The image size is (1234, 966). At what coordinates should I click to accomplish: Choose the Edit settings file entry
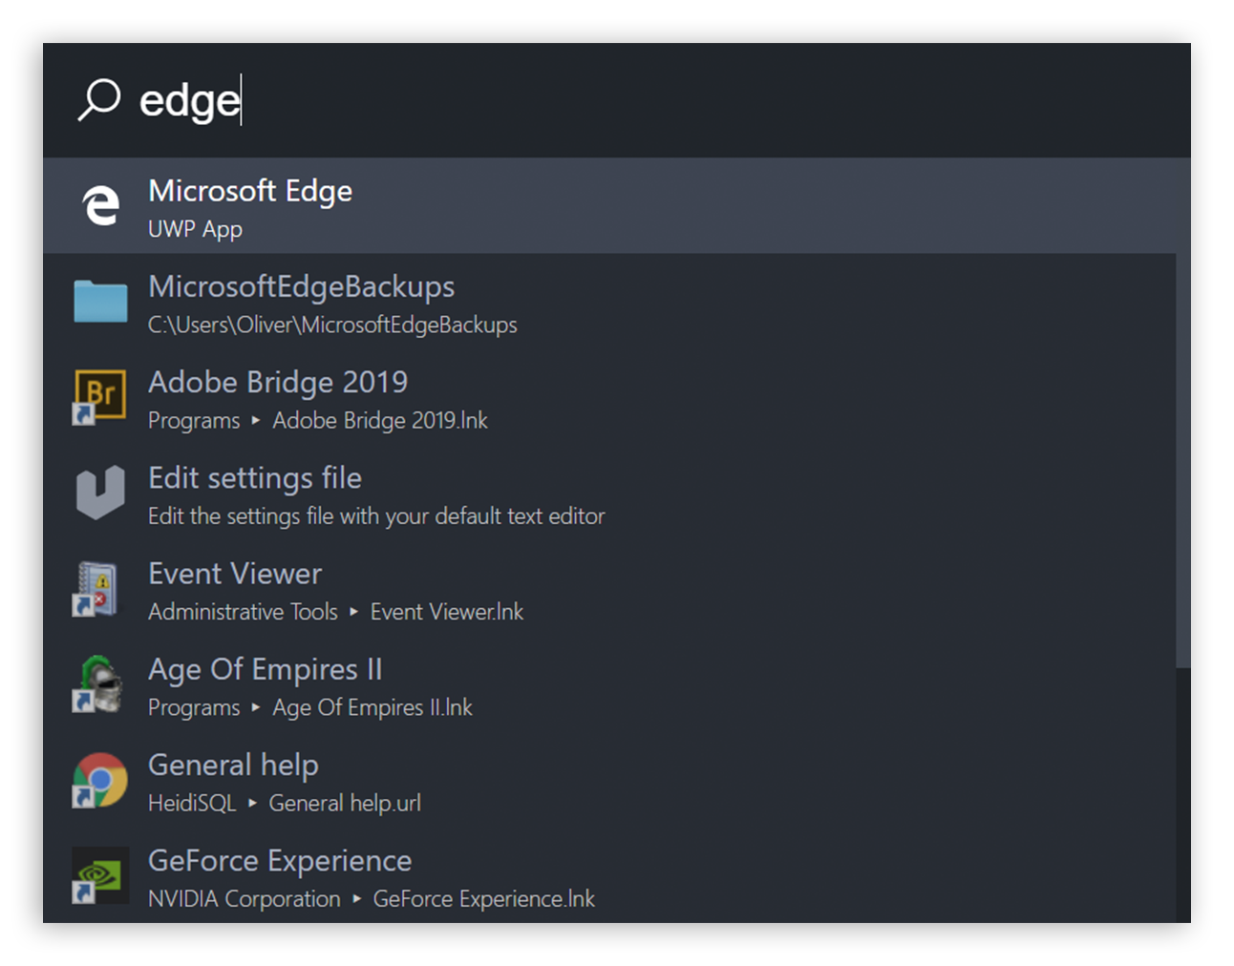click(x=255, y=478)
